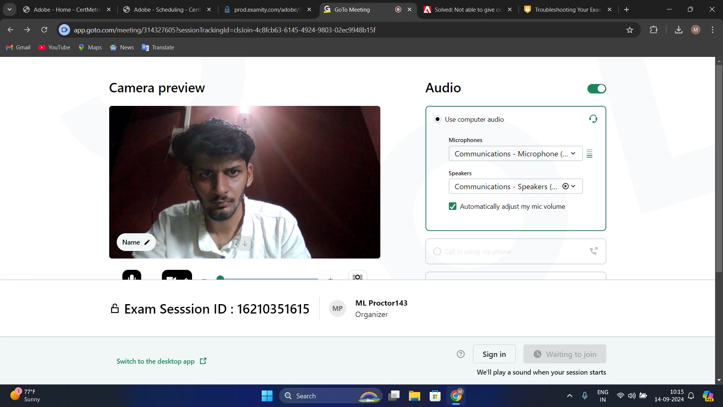This screenshot has height=407, width=723.
Task: Click the microphone mute button below camera preview
Action: point(131,276)
